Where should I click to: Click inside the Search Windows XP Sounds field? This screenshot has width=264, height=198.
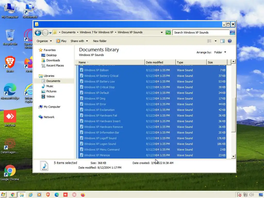(x=201, y=32)
